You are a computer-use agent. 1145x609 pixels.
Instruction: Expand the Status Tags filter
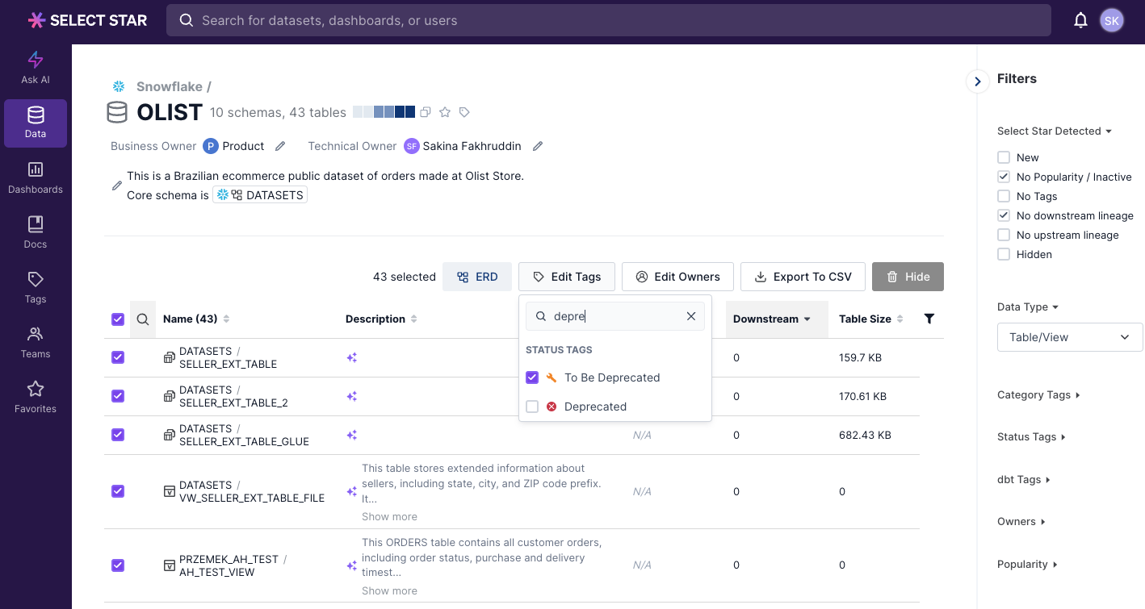(x=1032, y=436)
